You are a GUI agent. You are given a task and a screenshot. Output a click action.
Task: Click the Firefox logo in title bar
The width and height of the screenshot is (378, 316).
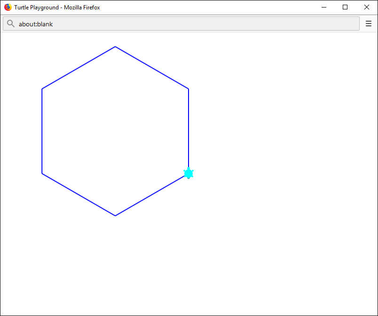point(8,7)
